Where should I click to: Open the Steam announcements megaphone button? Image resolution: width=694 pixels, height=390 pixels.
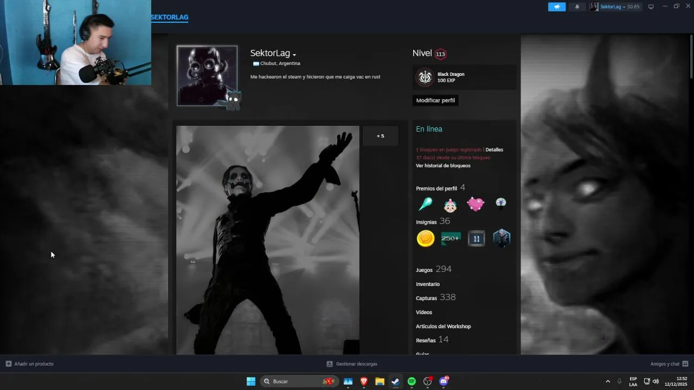(557, 6)
